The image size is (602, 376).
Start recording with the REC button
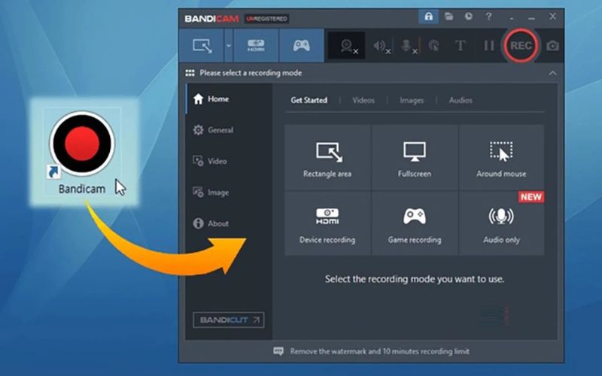[x=521, y=46]
